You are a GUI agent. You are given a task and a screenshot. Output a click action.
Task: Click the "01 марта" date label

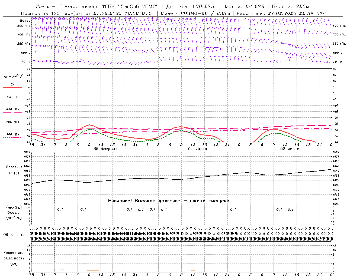(x=198, y=149)
